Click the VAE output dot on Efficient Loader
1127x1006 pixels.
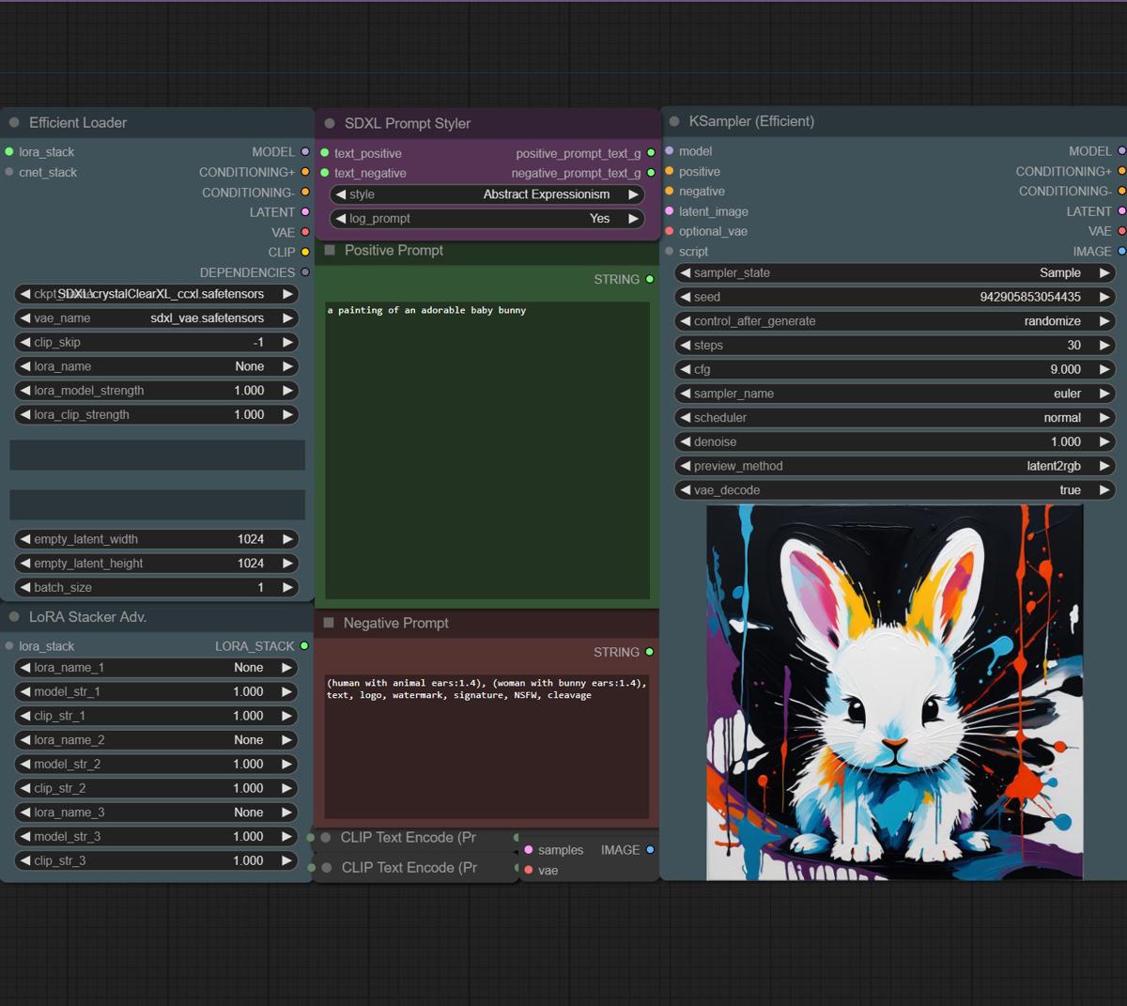pyautogui.click(x=303, y=232)
